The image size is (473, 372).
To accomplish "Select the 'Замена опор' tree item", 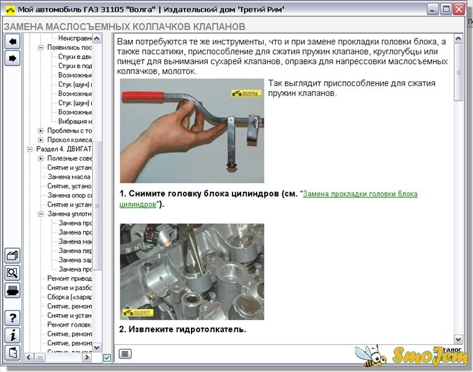I will 69,195.
